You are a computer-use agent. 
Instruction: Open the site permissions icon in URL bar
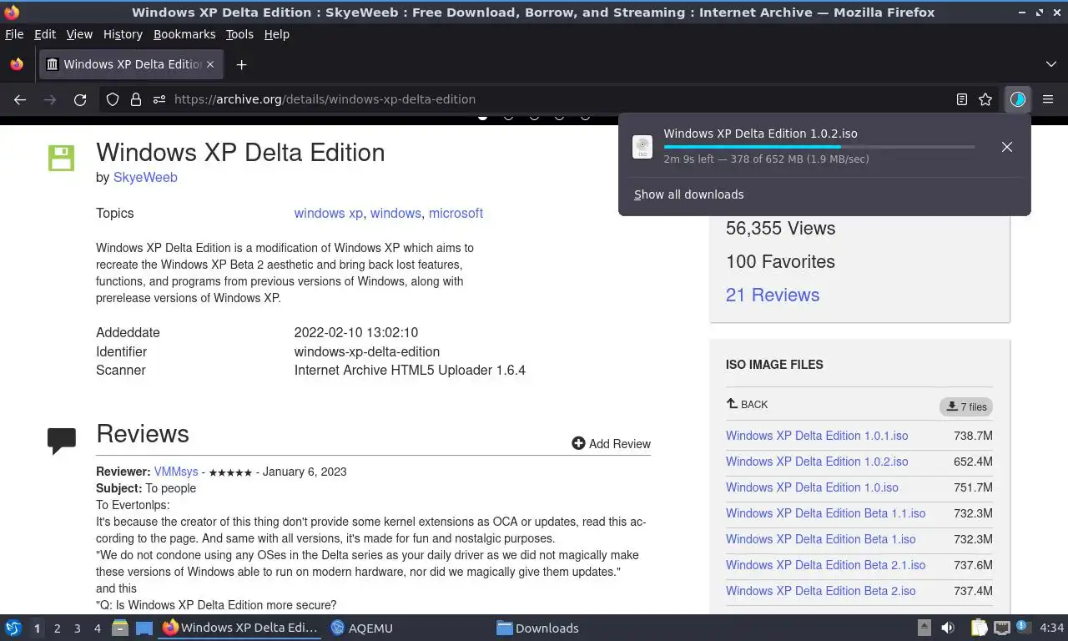(159, 99)
